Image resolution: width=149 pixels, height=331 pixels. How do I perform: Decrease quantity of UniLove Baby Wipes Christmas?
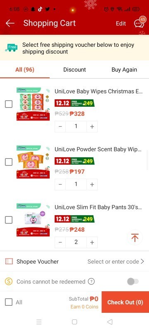point(60,127)
